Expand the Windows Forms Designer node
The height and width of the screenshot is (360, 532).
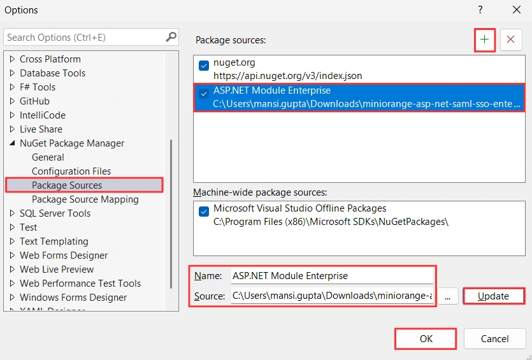[x=12, y=297]
